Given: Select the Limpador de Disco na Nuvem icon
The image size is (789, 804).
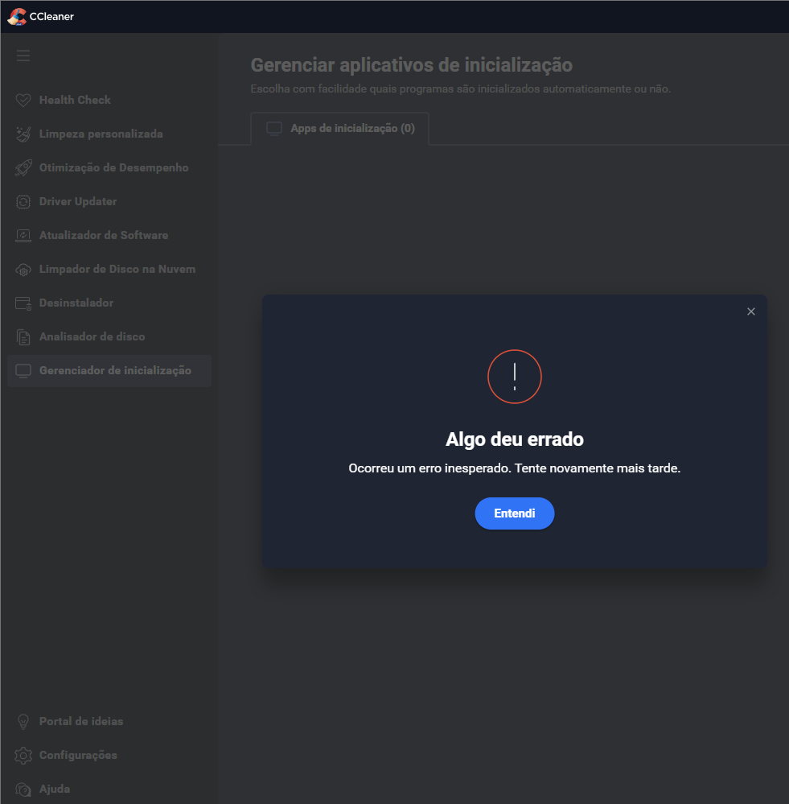Looking at the screenshot, I should (23, 269).
